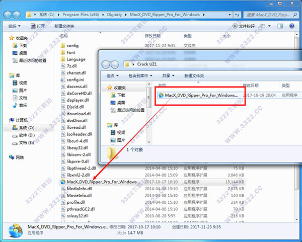
Task: Select 计算机 in the main sidebar
Action: click(x=19, y=120)
